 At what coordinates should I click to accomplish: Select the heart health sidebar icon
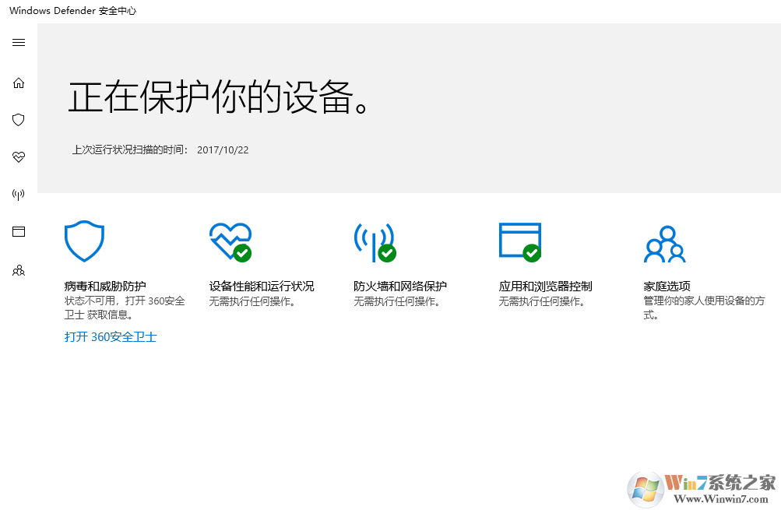tap(19, 157)
